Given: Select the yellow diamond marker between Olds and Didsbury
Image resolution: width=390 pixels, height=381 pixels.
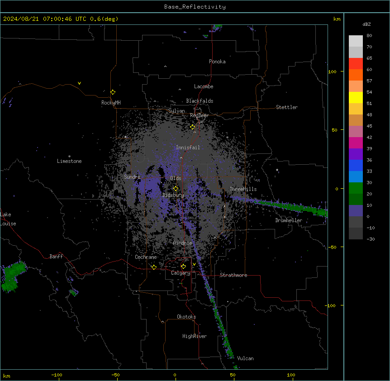Looking at the screenshot, I should point(176,189).
